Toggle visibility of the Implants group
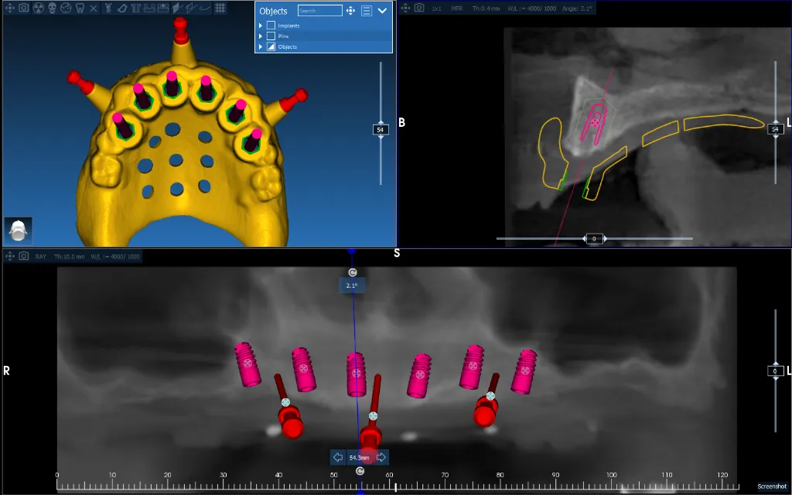This screenshot has width=792, height=495. click(271, 26)
